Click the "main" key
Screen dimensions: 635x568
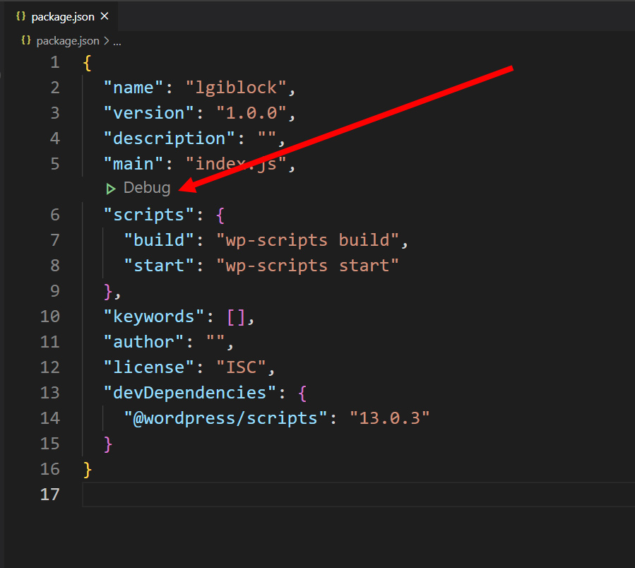coord(133,164)
